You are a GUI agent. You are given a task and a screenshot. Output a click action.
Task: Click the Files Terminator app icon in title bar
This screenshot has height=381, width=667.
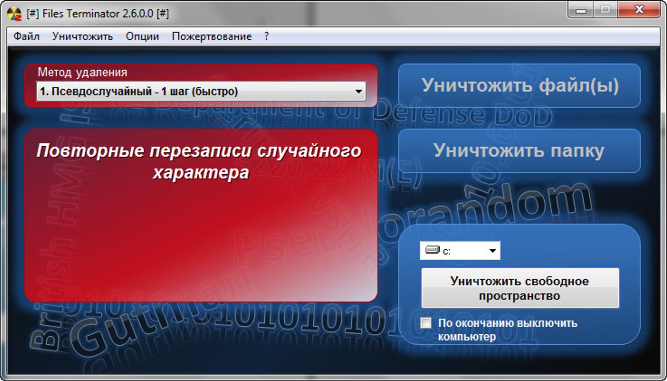[x=14, y=14]
